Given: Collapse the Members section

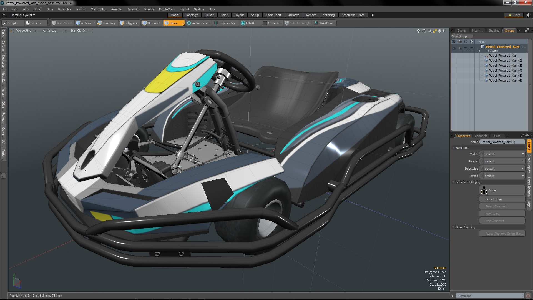Looking at the screenshot, I should [454, 148].
